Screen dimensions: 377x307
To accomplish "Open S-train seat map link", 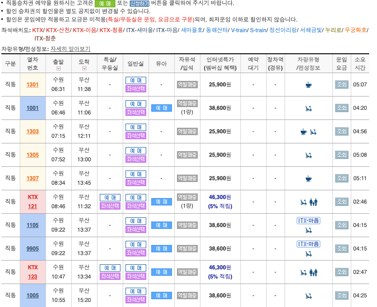I will (258, 30).
